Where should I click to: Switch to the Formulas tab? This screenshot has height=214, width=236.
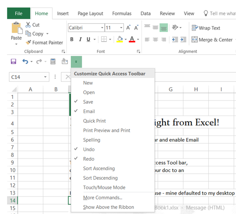122,13
